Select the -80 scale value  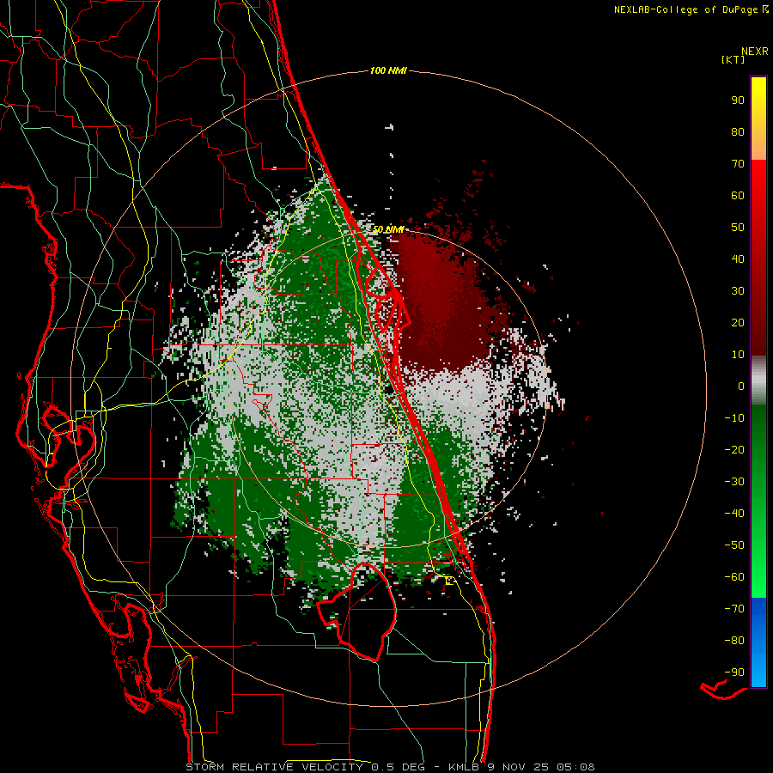(x=734, y=641)
